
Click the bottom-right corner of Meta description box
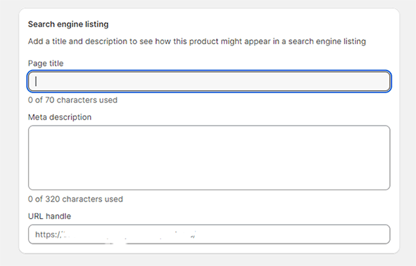[x=385, y=186]
